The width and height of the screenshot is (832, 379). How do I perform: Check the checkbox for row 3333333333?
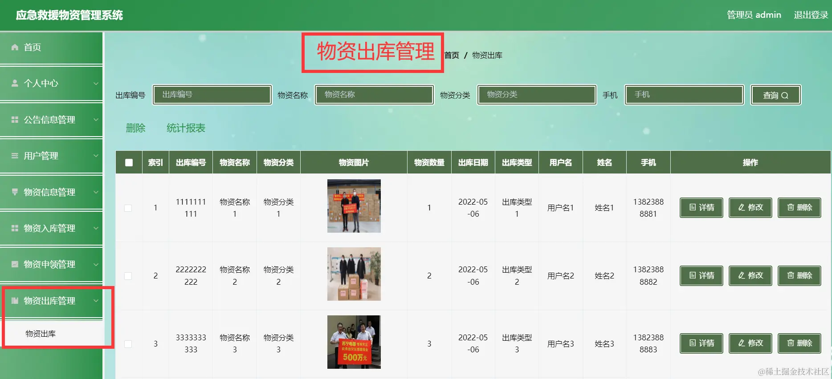click(128, 344)
